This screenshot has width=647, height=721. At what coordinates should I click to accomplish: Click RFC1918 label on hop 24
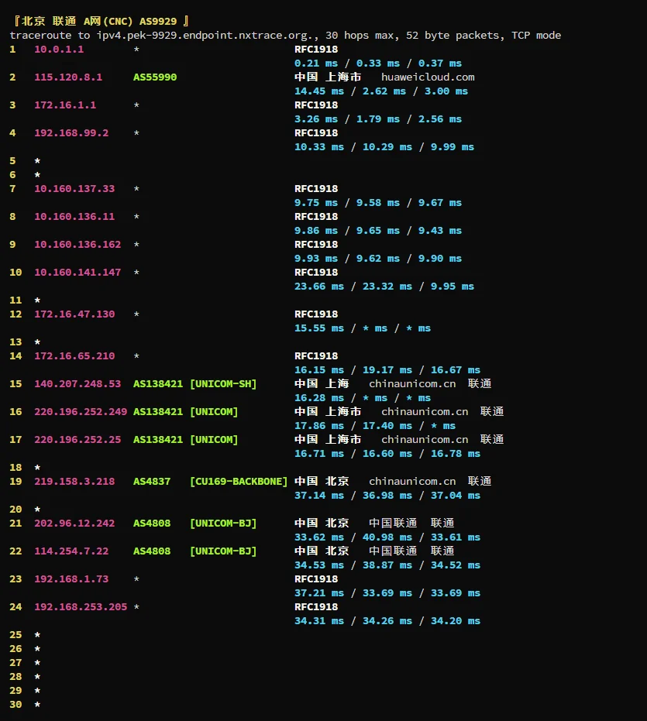316,607
